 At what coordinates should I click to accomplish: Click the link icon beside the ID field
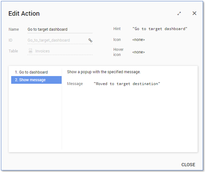pyautogui.click(x=90, y=40)
